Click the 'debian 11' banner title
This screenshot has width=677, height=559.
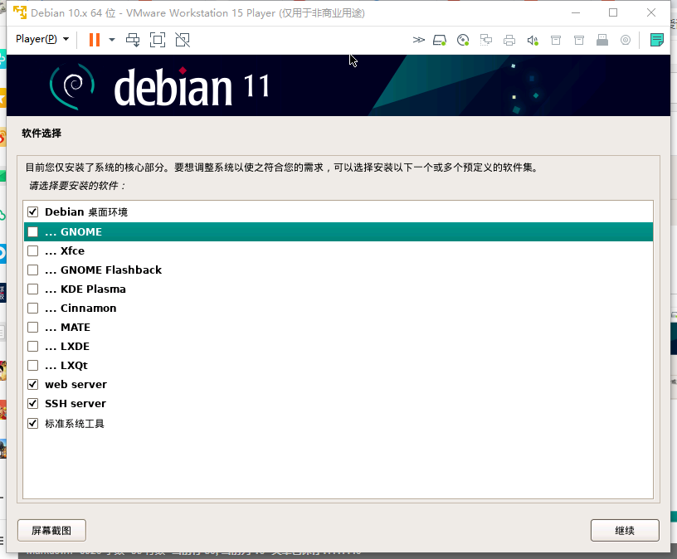coord(192,87)
